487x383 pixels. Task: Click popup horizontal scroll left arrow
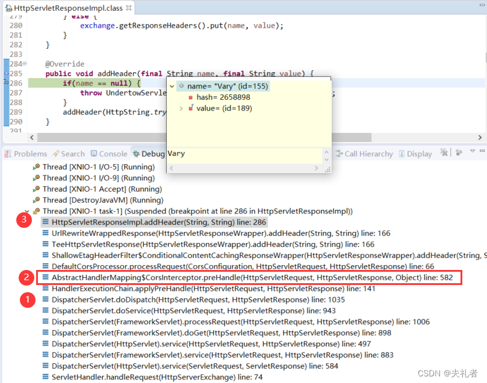pos(171,168)
